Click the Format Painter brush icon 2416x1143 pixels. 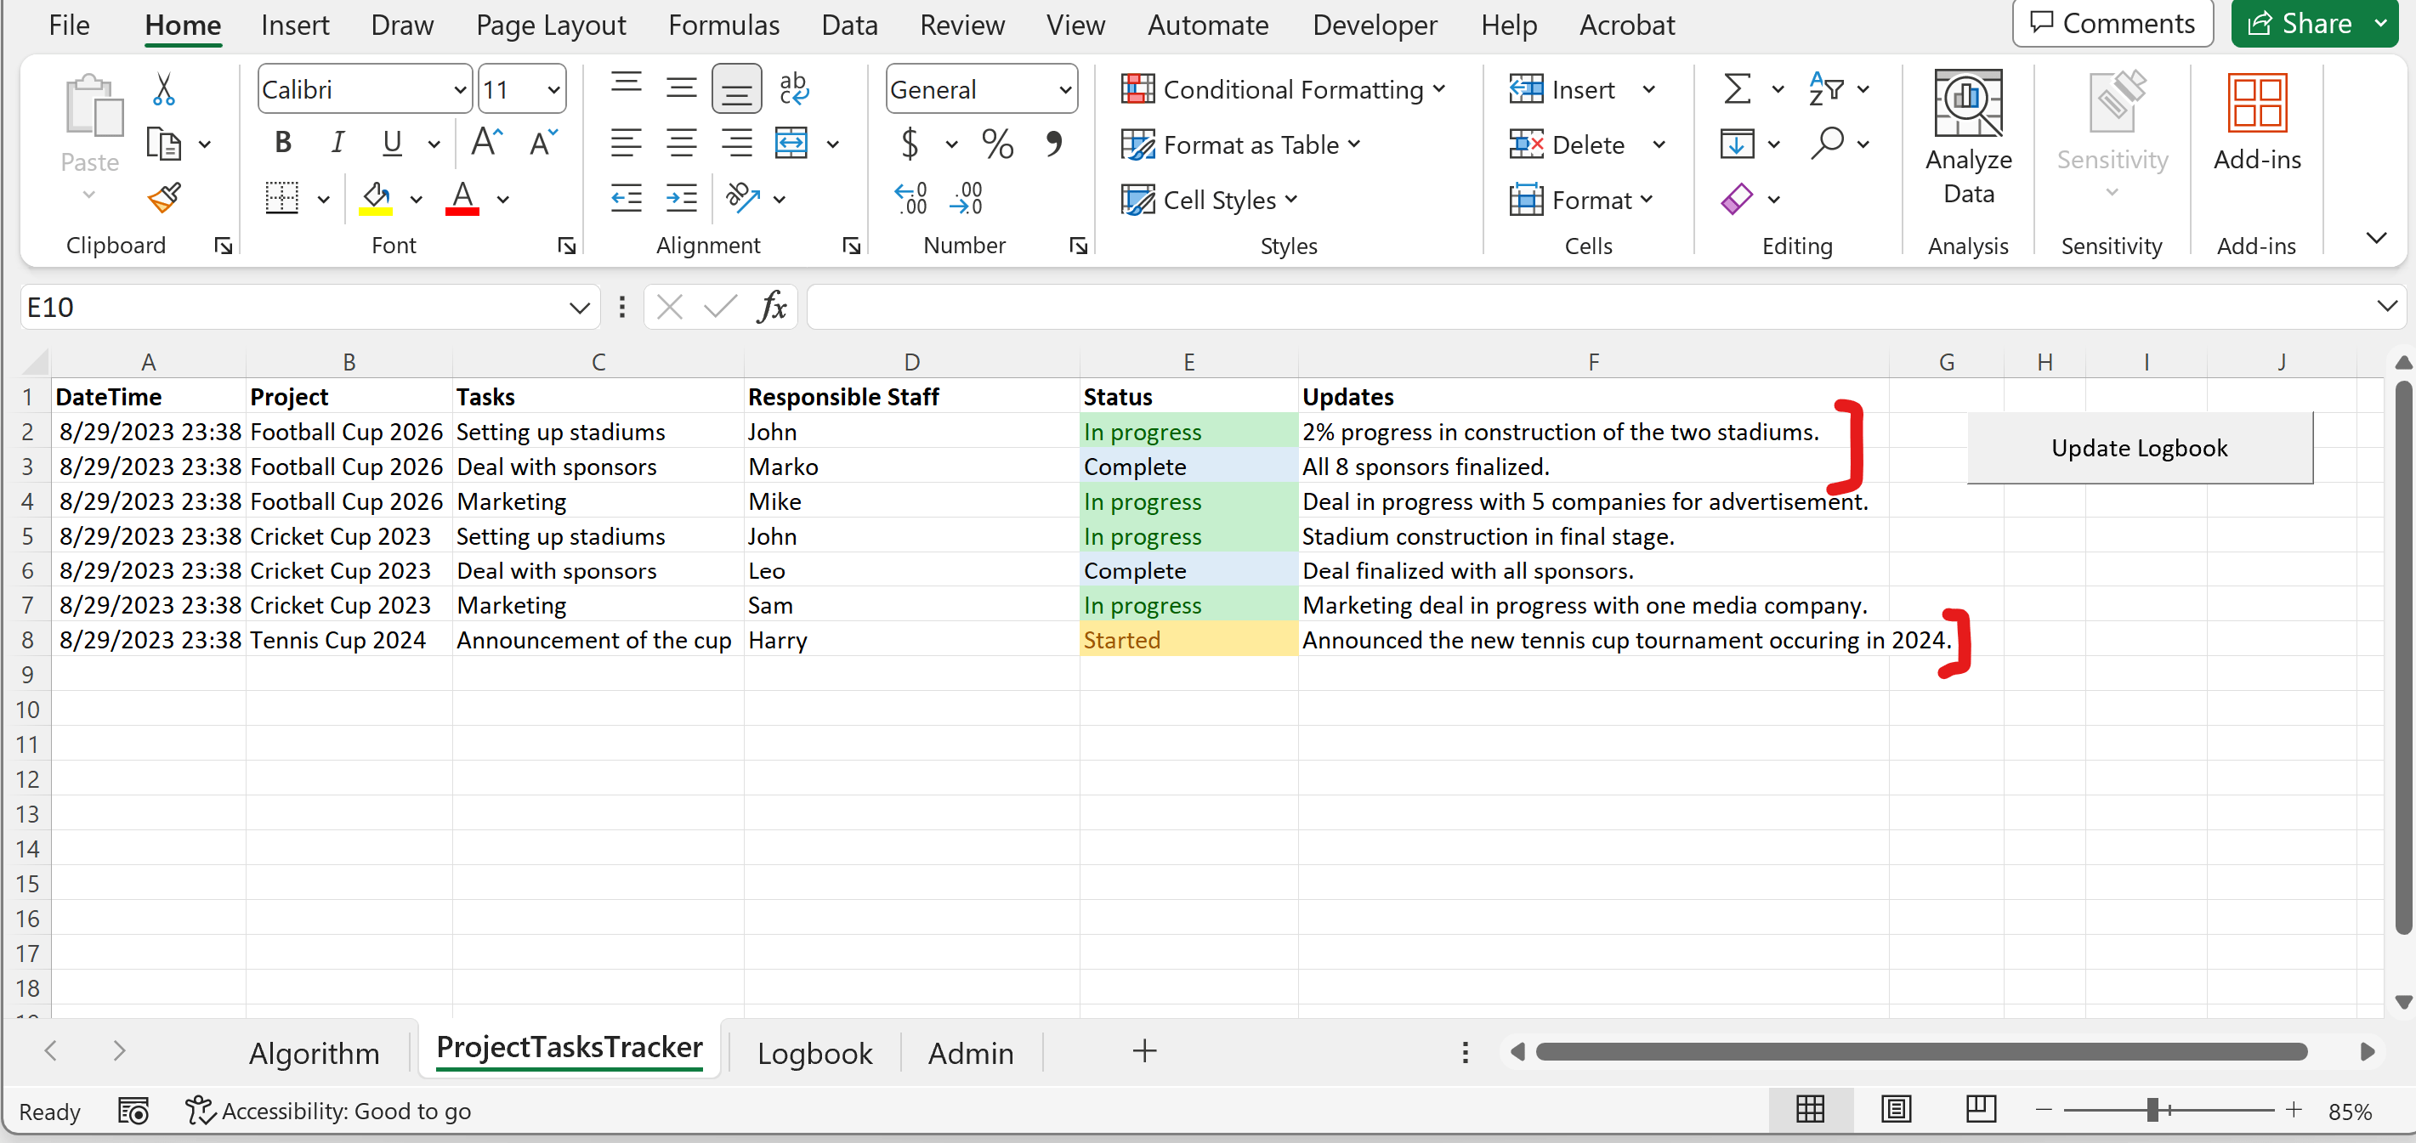point(164,198)
